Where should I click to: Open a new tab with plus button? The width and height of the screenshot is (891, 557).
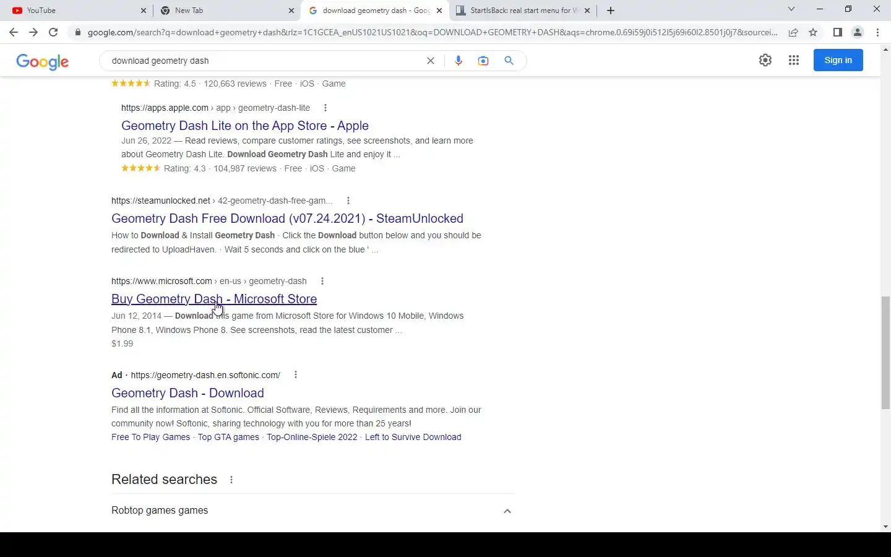(x=611, y=11)
